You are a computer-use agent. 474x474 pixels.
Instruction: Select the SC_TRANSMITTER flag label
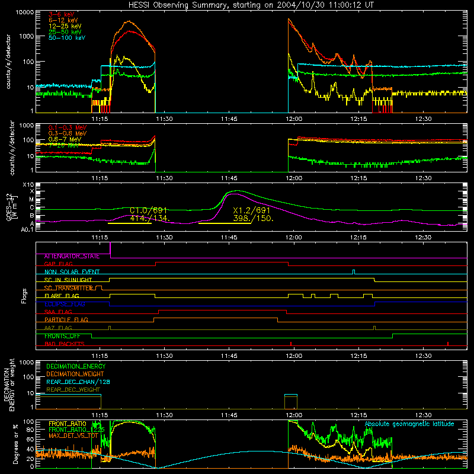click(69, 288)
